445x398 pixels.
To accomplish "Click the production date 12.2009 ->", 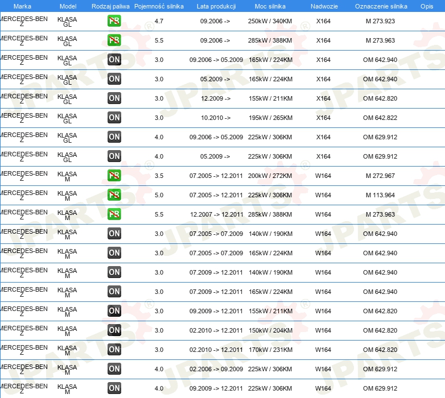I will point(216,98).
